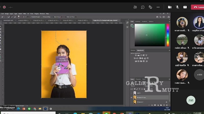
Task: Click the Share document icon
Action: (169, 17)
